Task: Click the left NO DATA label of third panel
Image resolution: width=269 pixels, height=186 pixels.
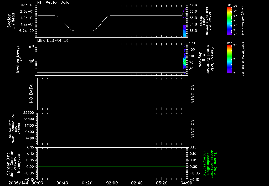Action: click(x=31, y=94)
